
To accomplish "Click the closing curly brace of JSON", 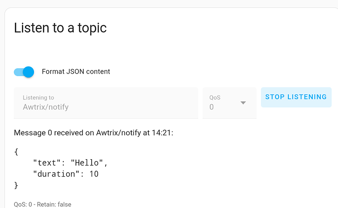I will click(17, 185).
